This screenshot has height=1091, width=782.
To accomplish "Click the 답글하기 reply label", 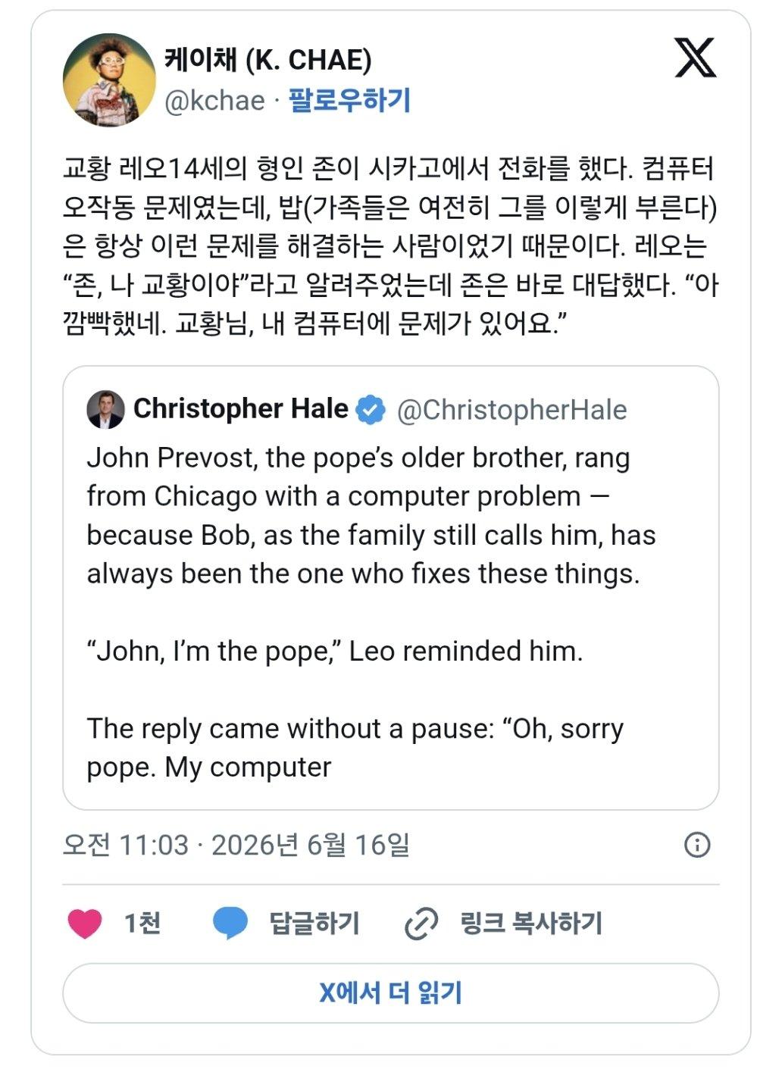I will tap(314, 923).
